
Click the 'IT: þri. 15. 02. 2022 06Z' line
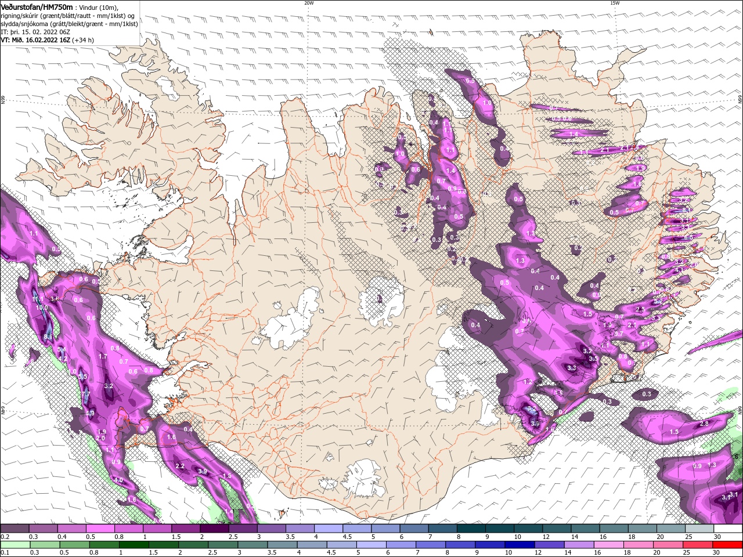(35, 32)
